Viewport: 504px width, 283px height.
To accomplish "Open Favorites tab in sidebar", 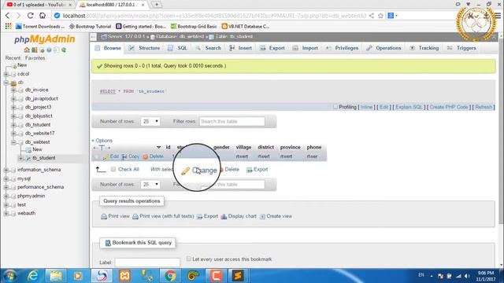I will coord(35,58).
